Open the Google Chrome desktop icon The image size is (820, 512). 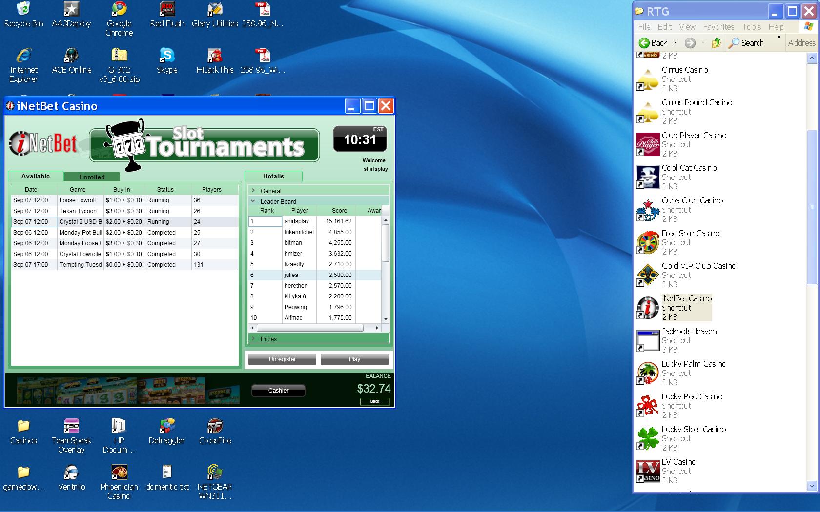tap(119, 20)
